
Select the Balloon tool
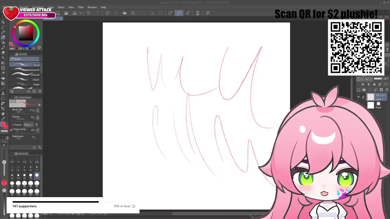[3, 99]
